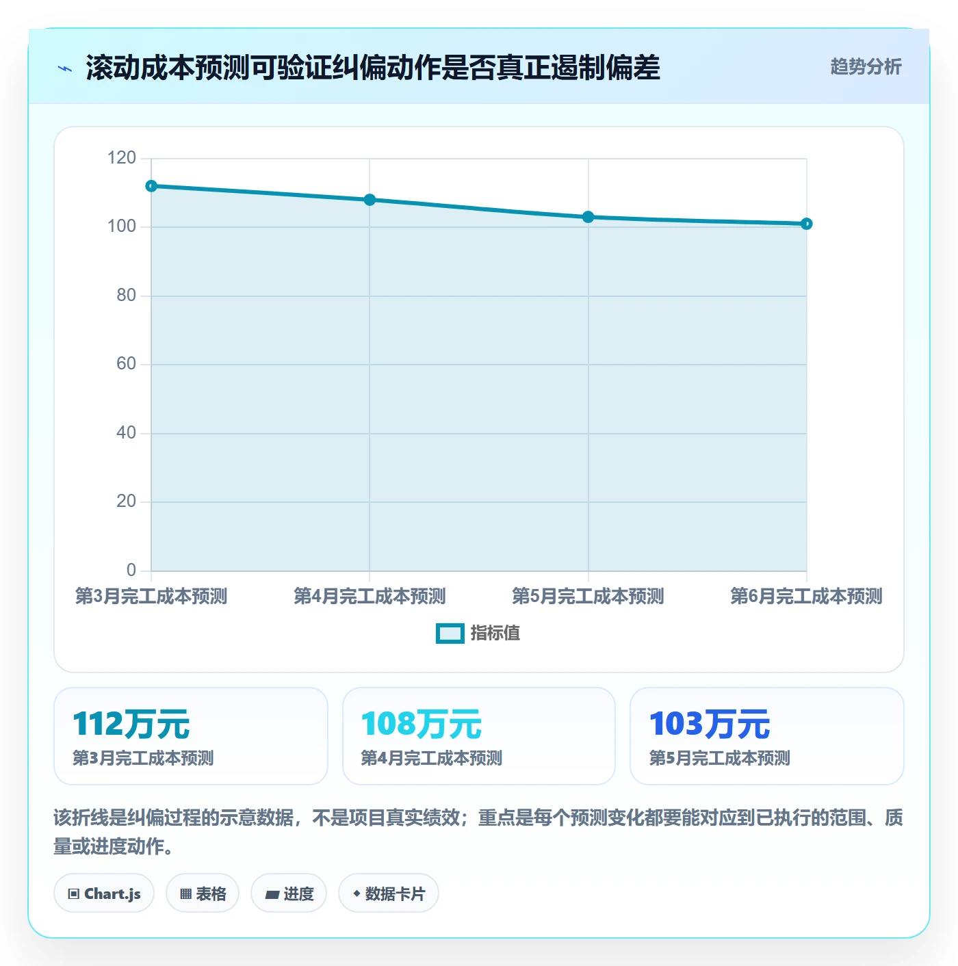This screenshot has width=958, height=966.
Task: Click the 表格 tag chip
Action: coord(203,893)
